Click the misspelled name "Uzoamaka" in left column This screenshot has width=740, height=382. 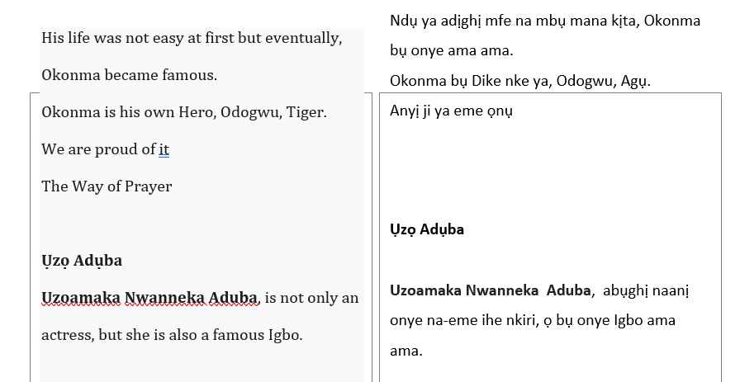click(x=81, y=298)
